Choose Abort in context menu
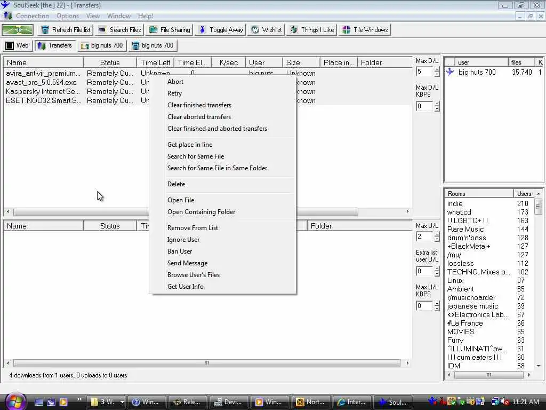 pos(222,82)
